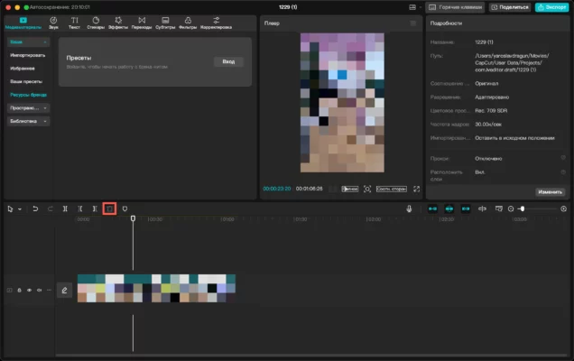This screenshot has width=574, height=361.
Task: Open the Стикеры tab
Action: coord(96,23)
